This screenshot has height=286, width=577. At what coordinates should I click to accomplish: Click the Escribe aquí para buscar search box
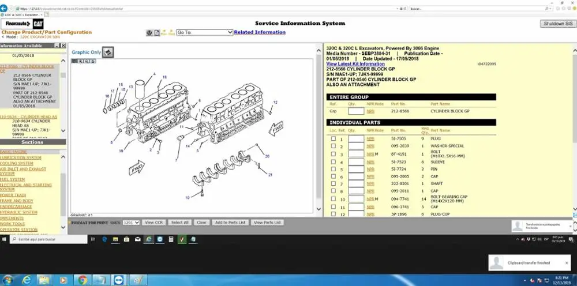click(48, 239)
